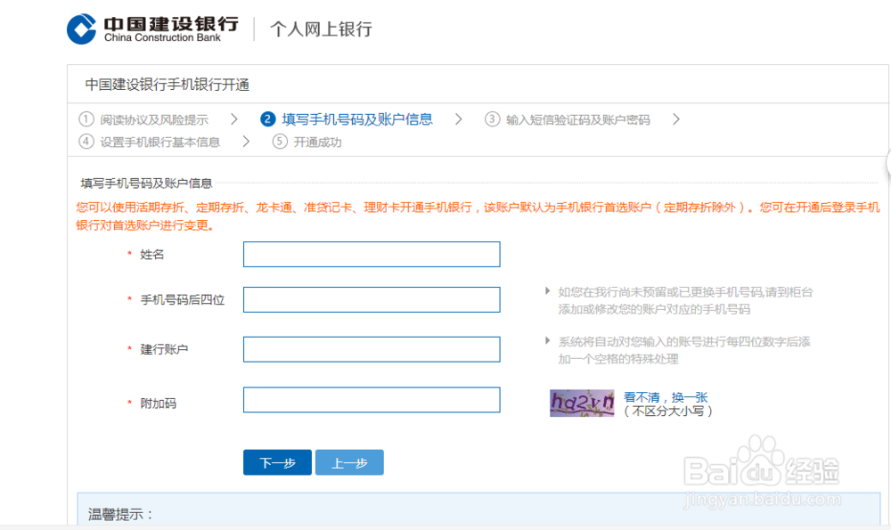Click the orange notice about 手机银行首选账户
Viewport: 891px width, 530px height.
click(478, 216)
